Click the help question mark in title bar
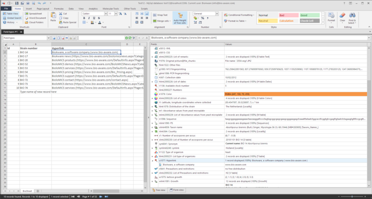Image resolution: width=372 pixels, height=199 pixels. tap(344, 3)
